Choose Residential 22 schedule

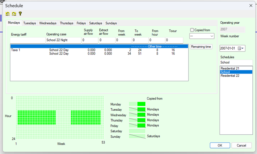click(230, 76)
